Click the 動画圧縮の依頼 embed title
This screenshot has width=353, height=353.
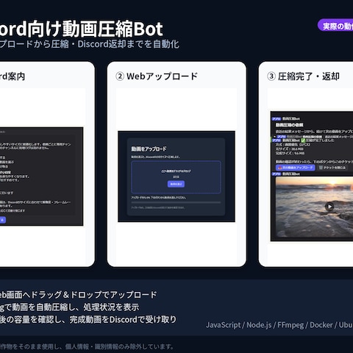pos(290,125)
